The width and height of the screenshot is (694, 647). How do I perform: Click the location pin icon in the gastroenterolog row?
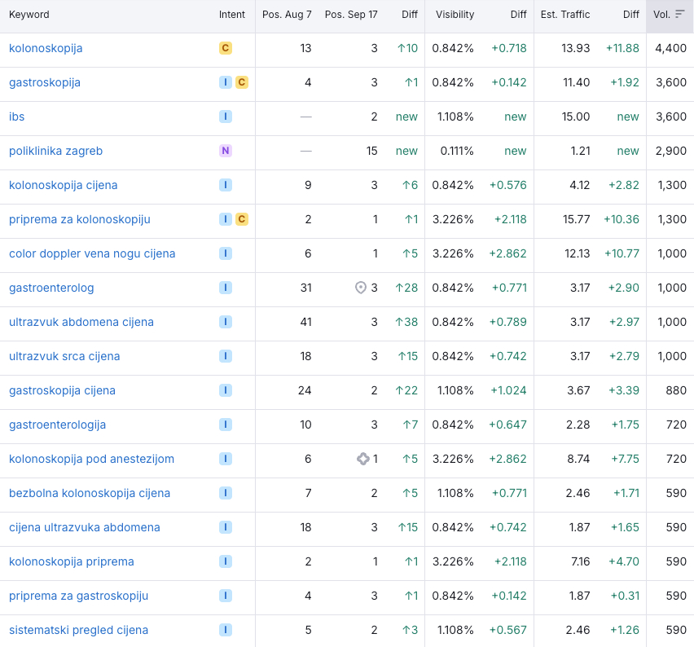(x=361, y=288)
